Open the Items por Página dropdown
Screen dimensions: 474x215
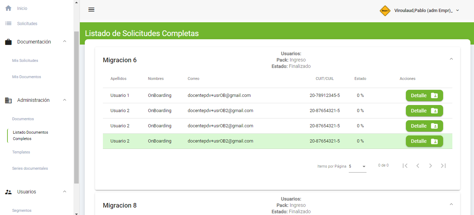(357, 166)
